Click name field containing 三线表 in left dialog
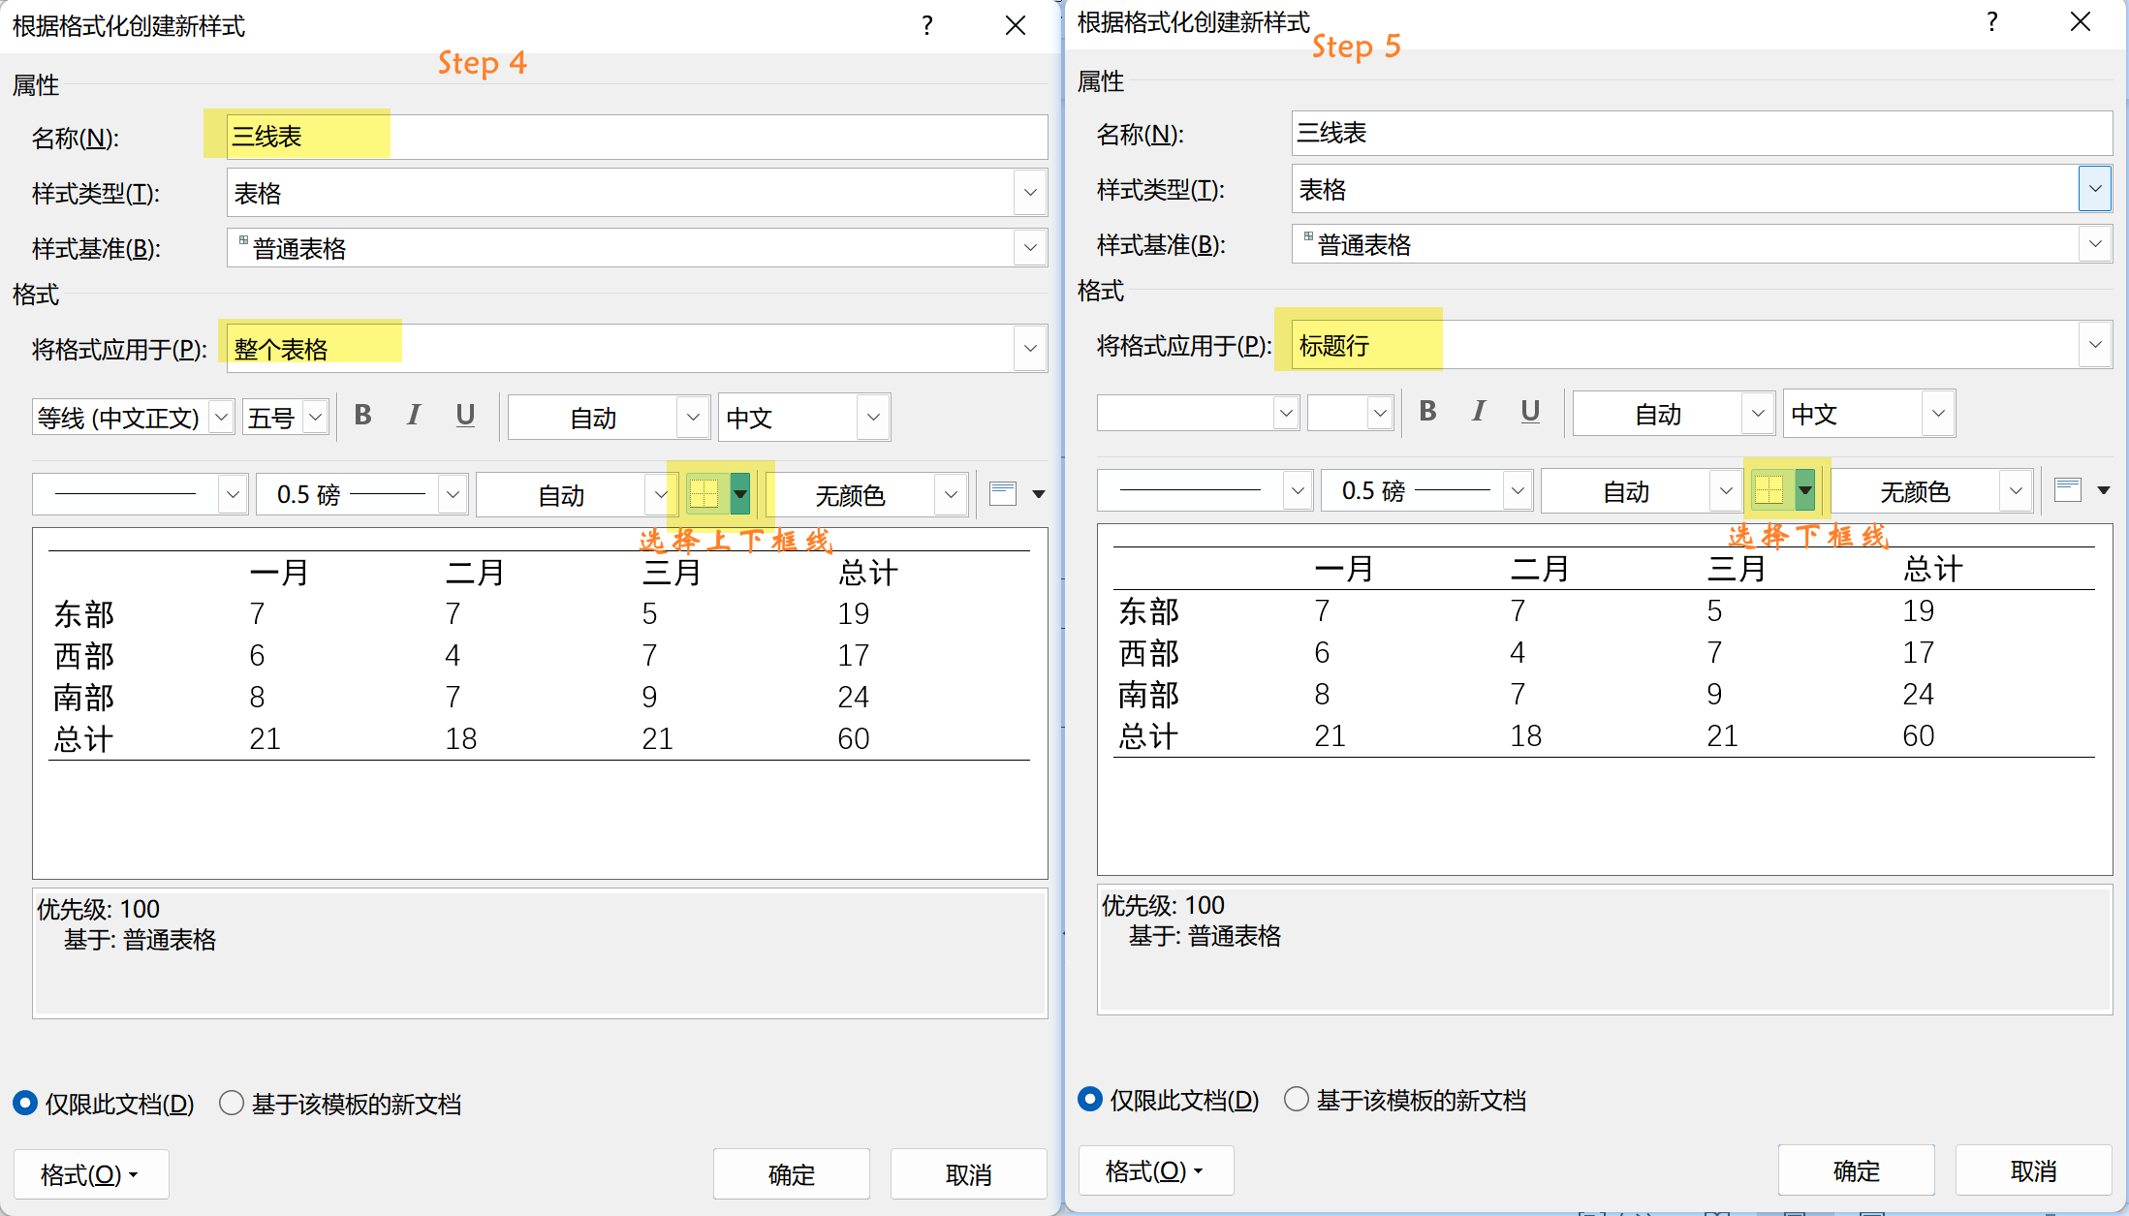Viewport: 2129px width, 1216px height. click(636, 137)
